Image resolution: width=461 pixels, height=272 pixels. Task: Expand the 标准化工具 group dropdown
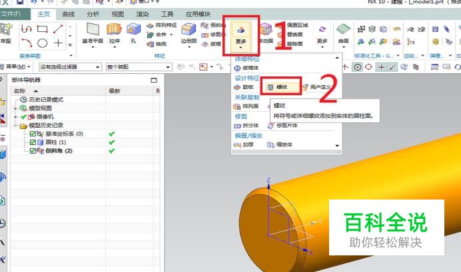398,55
